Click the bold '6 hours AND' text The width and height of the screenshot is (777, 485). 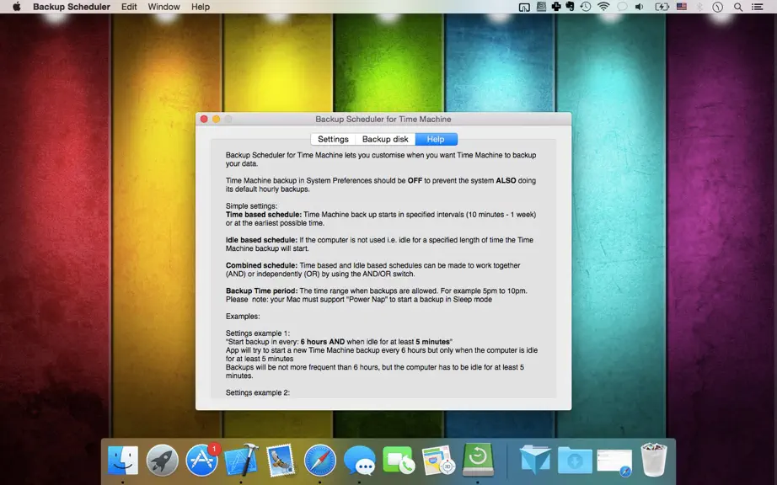pos(323,342)
